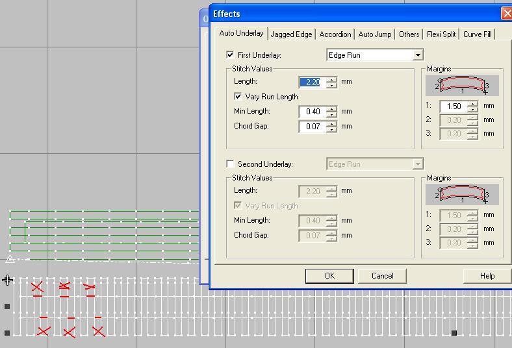Click the first underlay Chord Gap field
This screenshot has height=348, width=512.
coord(313,127)
